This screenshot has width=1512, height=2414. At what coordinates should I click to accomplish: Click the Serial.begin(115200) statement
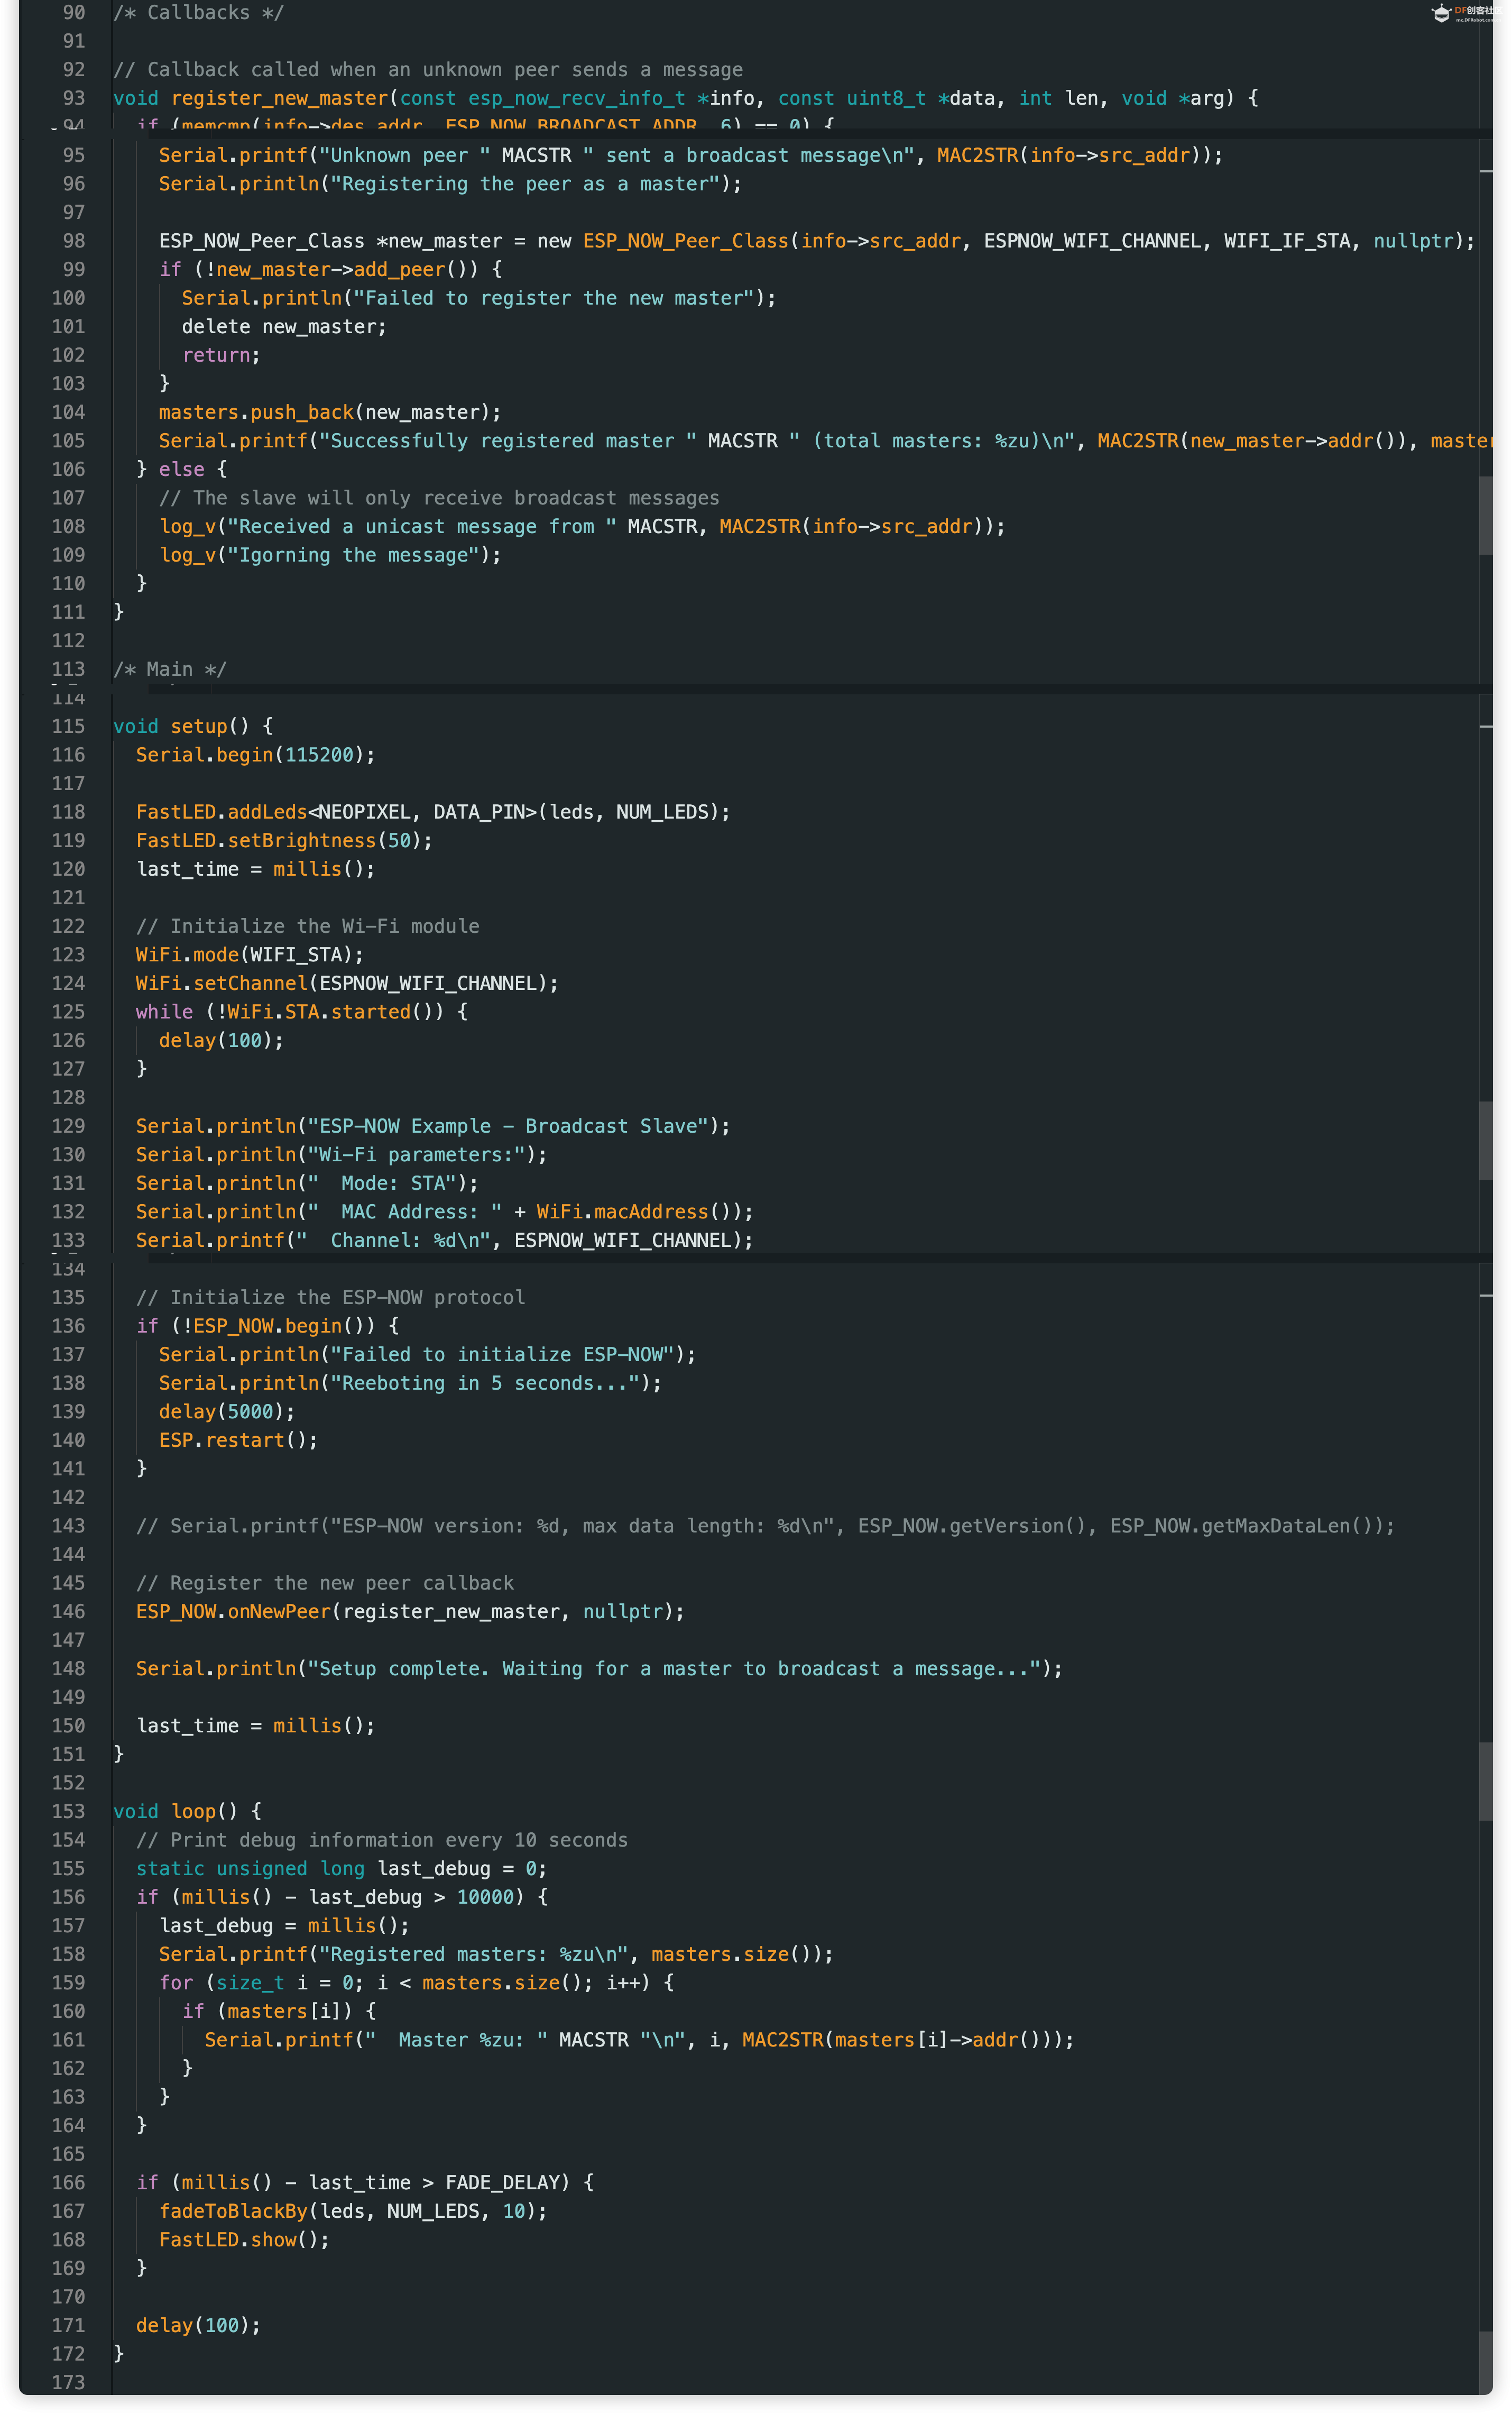pyautogui.click(x=255, y=755)
